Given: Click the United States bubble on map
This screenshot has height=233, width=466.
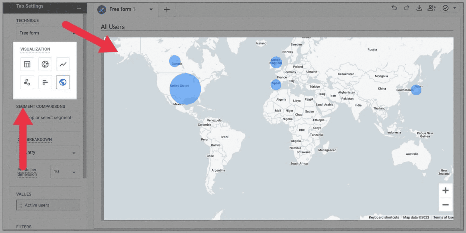Looking at the screenshot, I should 185,89.
